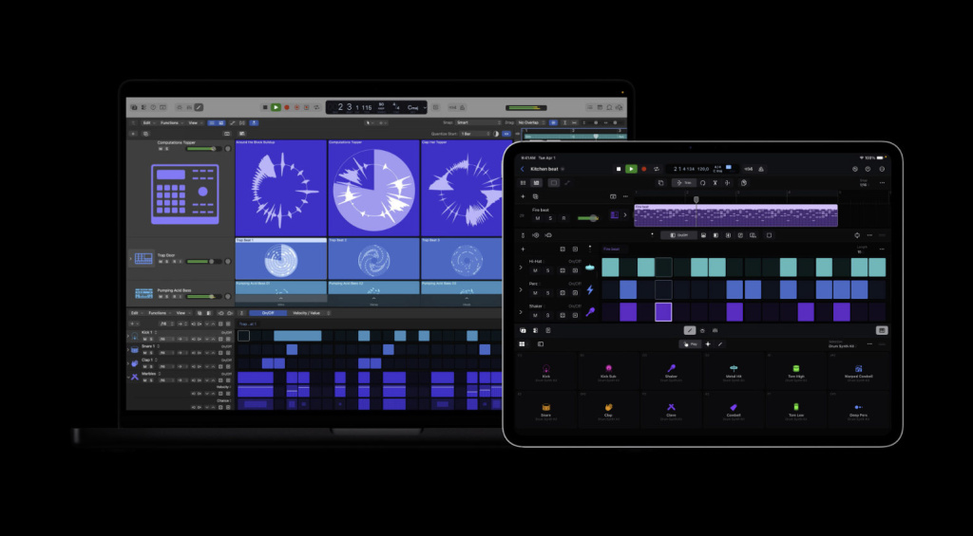Launch the Computations Topper loop cell
Viewport: 973px width, 536px height.
click(373, 188)
